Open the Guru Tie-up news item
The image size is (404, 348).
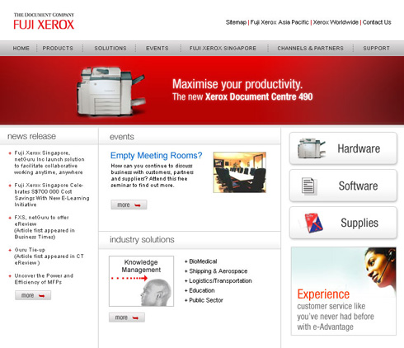click(x=49, y=256)
